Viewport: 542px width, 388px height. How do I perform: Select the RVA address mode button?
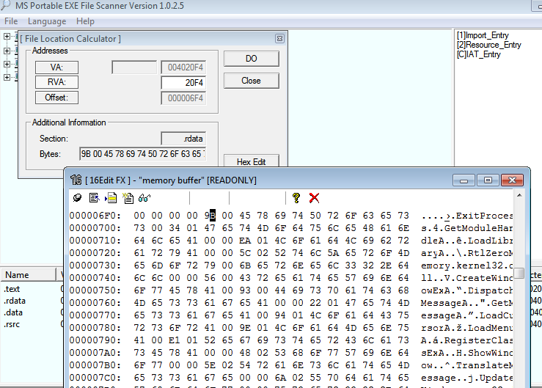pyautogui.click(x=56, y=82)
